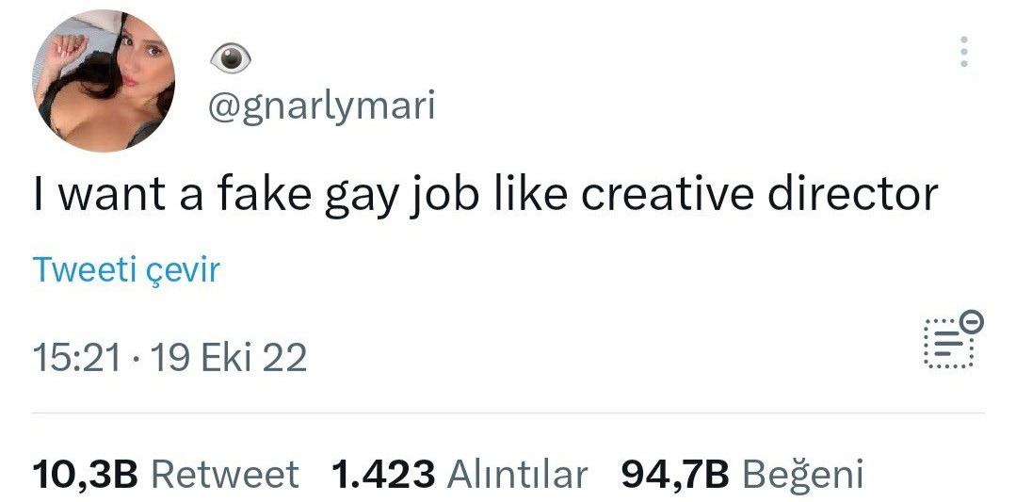
Task: View the Retweet label list
Action: [x=225, y=474]
